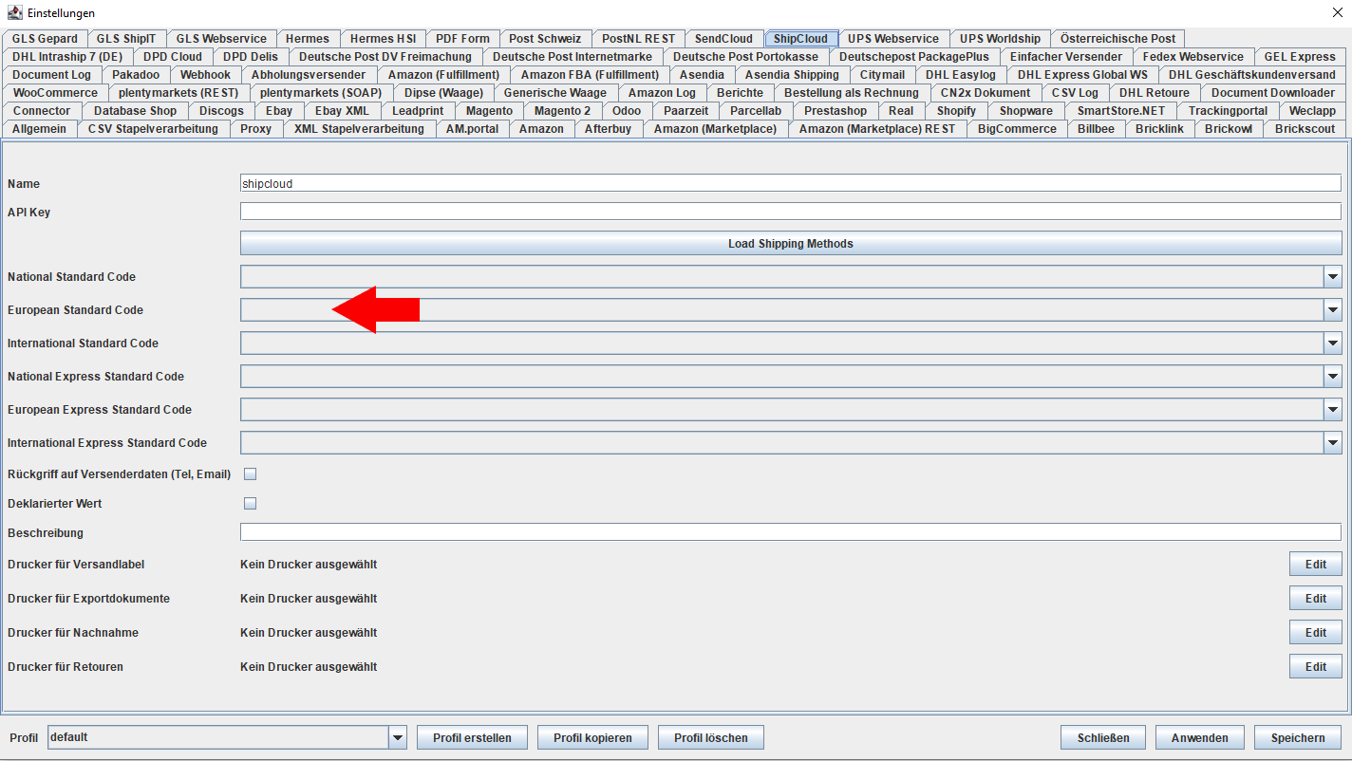Switch to the GLS Gepard tab
1352x761 pixels.
[x=45, y=39]
